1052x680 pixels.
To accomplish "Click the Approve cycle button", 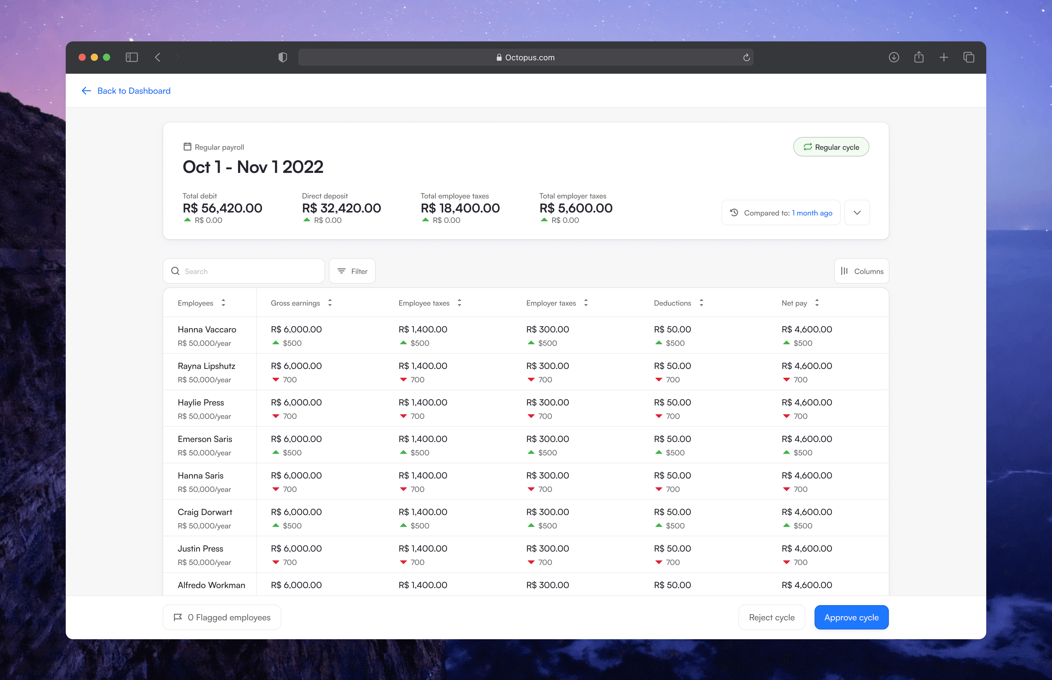I will click(851, 617).
